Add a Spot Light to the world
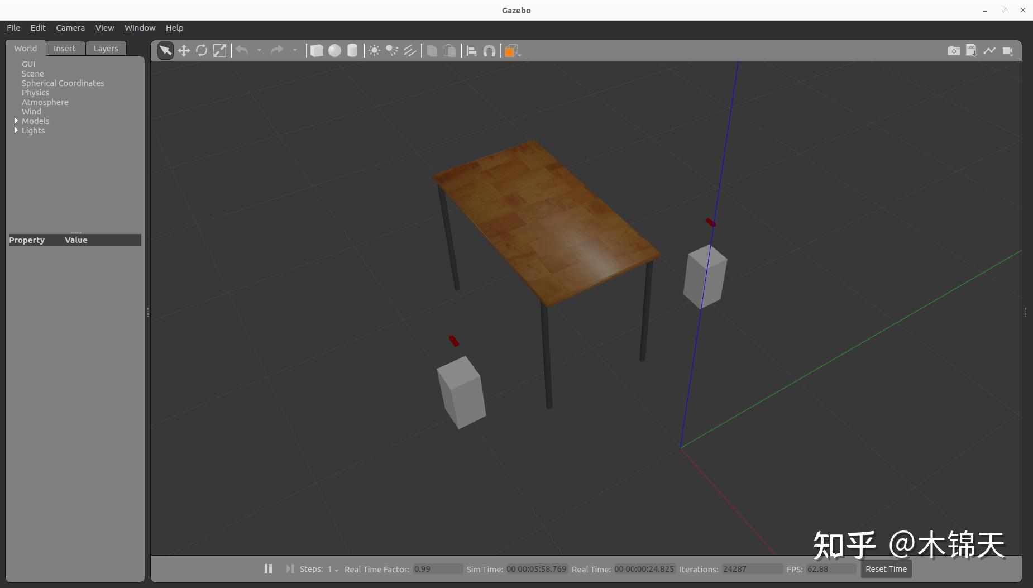 click(392, 50)
